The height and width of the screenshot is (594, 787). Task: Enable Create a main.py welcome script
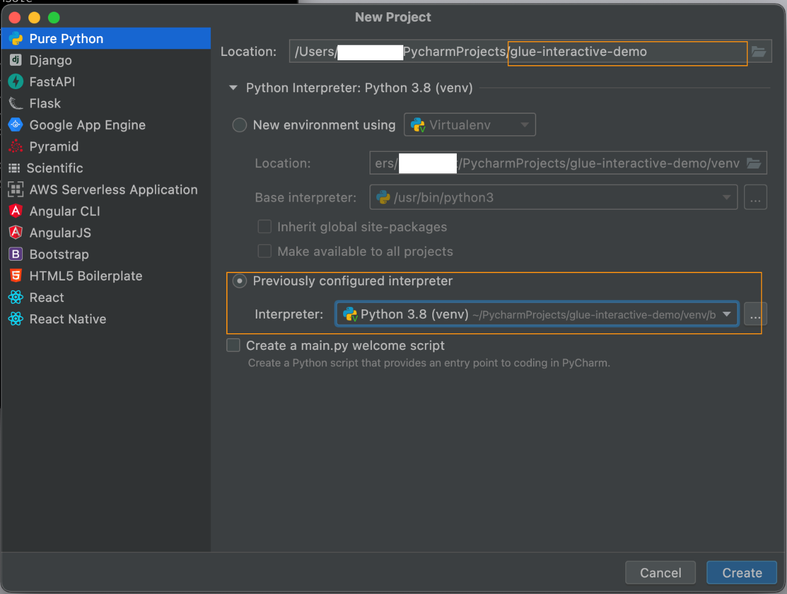pos(233,346)
